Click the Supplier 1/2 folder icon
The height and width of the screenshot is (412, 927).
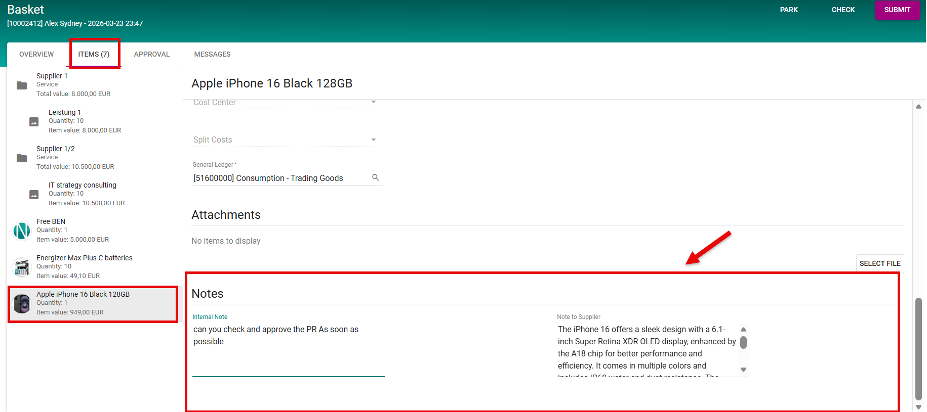pyautogui.click(x=22, y=158)
